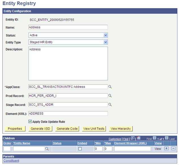The image size is (179, 165).
Task: Download Children grid to spreadsheet icon
Action: point(139,138)
